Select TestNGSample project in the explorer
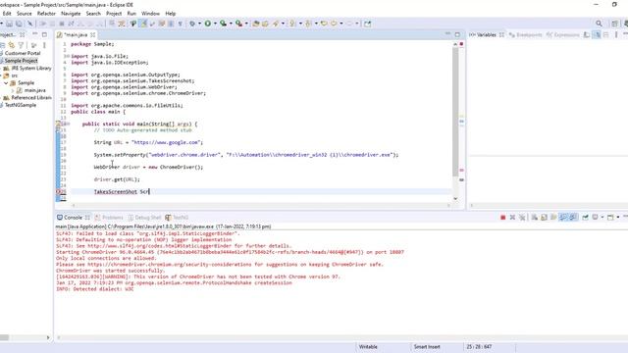This screenshot has height=353, width=628. coord(21,105)
